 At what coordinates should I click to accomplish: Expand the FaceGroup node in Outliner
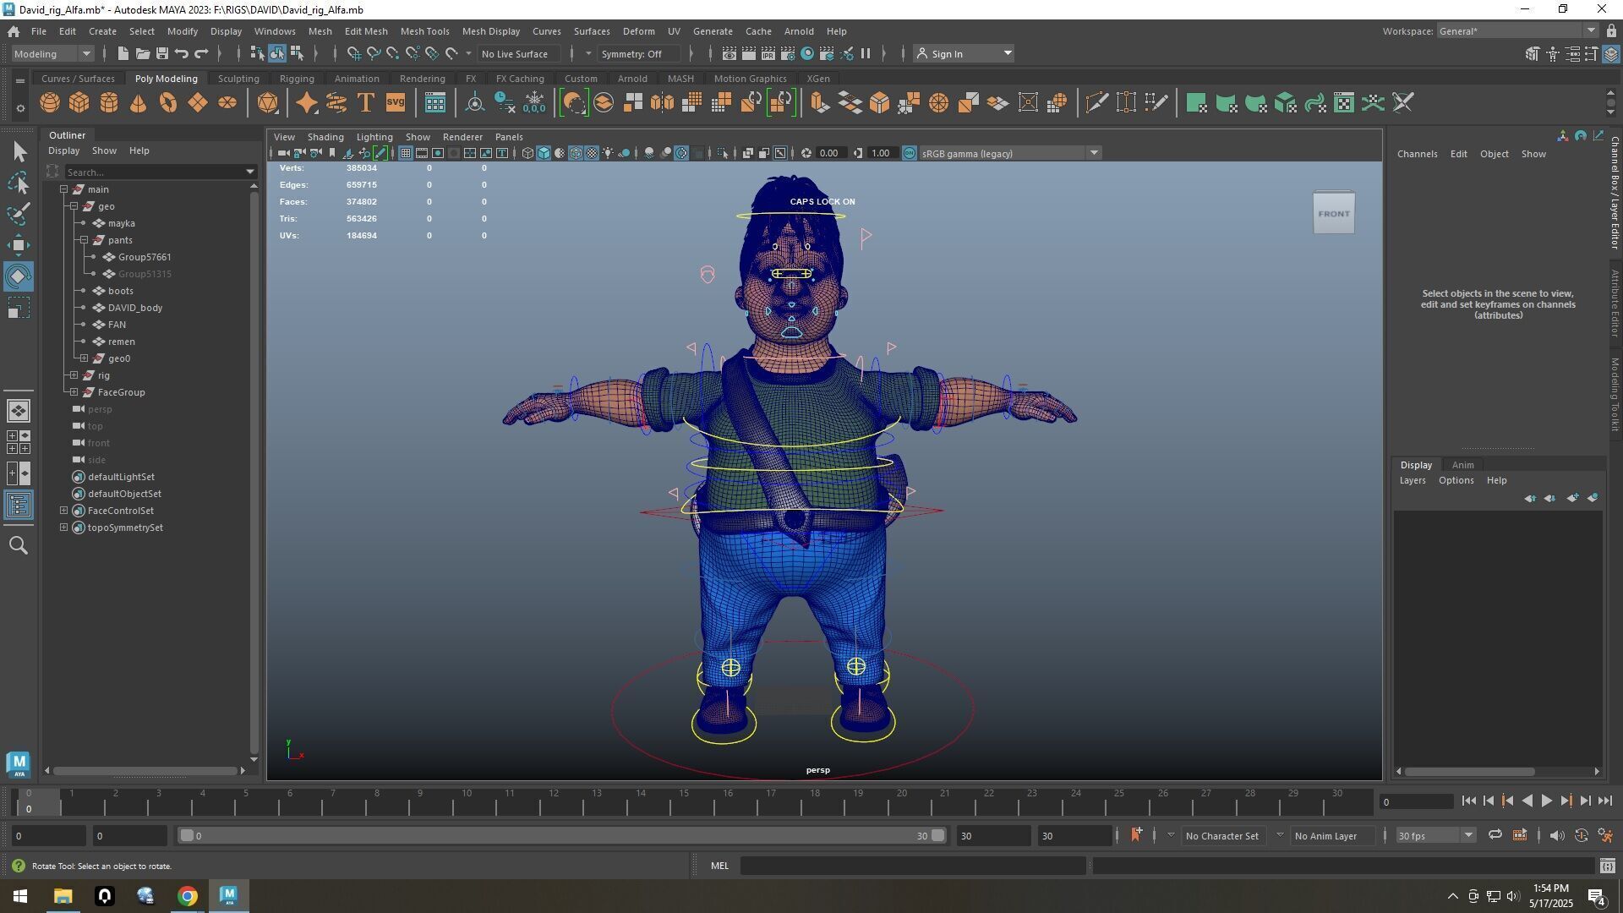[74, 392]
